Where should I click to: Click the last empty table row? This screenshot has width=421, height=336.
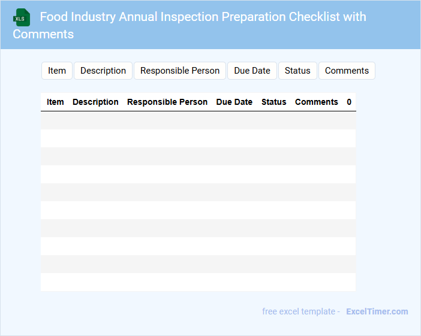click(198, 282)
